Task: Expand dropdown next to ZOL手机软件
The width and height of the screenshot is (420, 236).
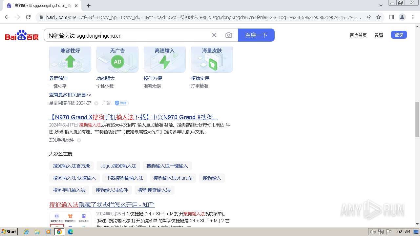Action: [x=79, y=140]
